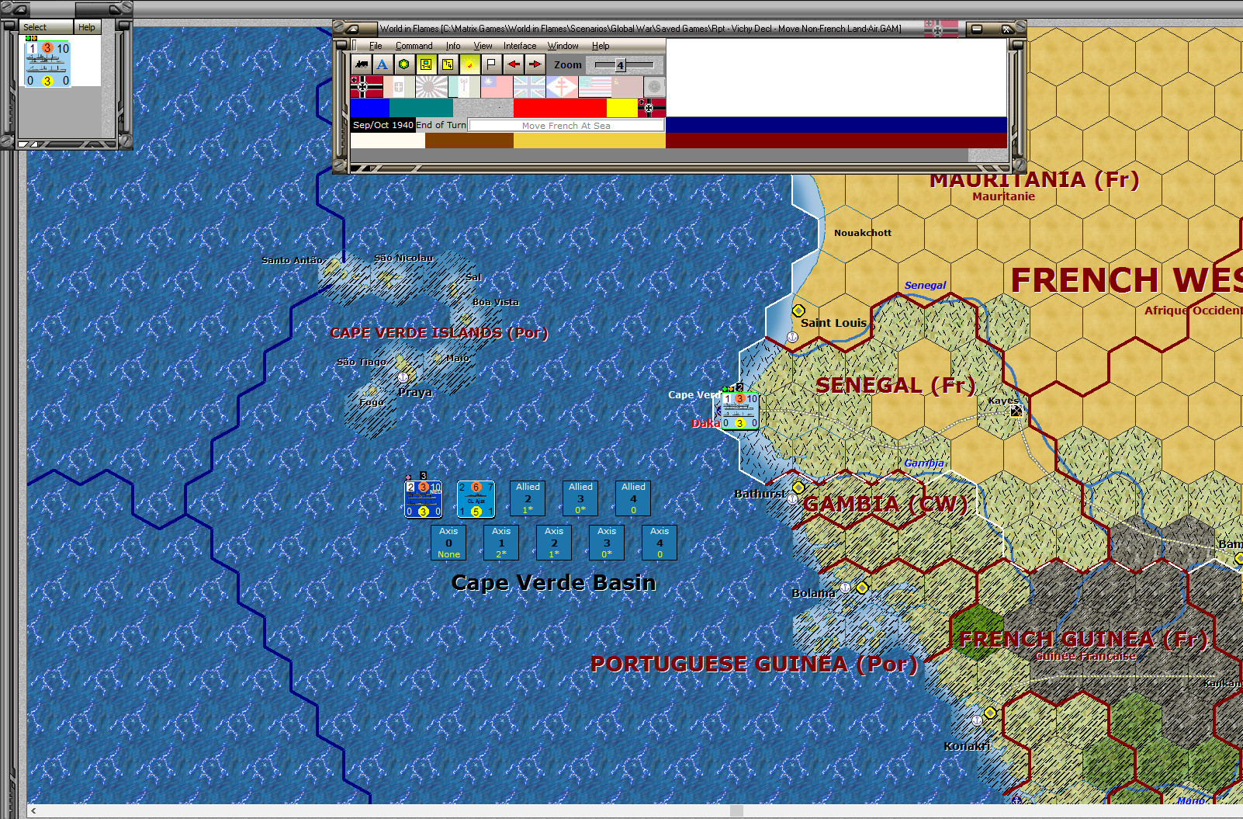Open the View menu

pos(483,46)
